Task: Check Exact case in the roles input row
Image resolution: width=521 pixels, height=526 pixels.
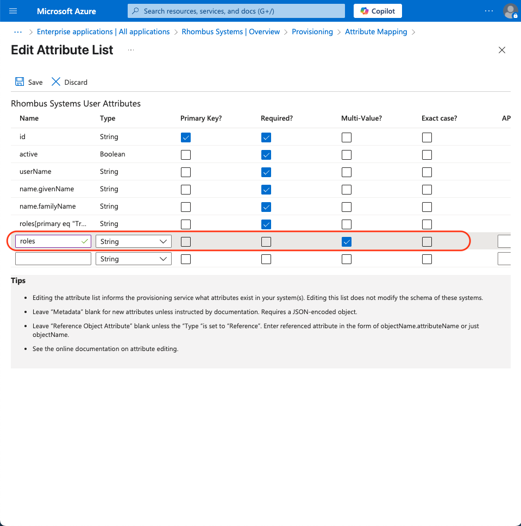Action: (x=427, y=242)
